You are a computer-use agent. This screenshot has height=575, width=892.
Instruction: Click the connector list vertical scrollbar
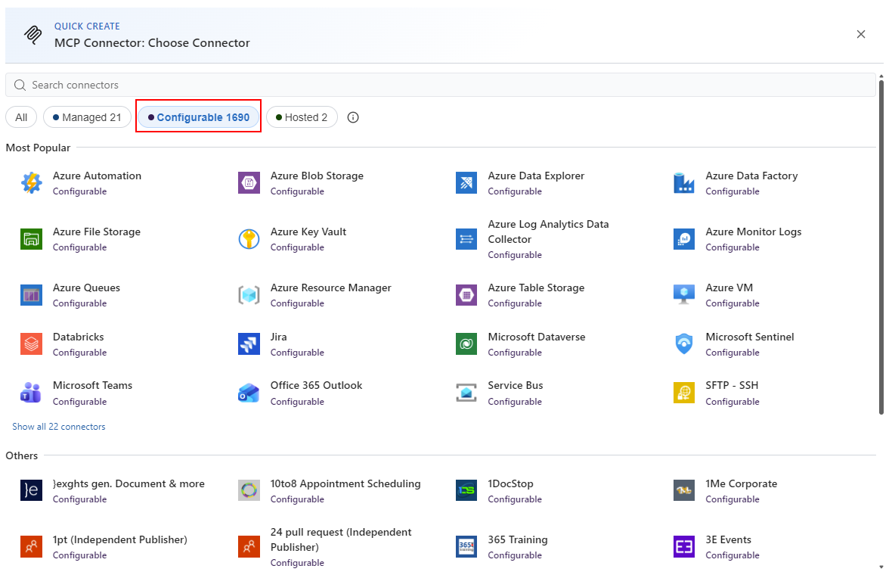pos(881,247)
